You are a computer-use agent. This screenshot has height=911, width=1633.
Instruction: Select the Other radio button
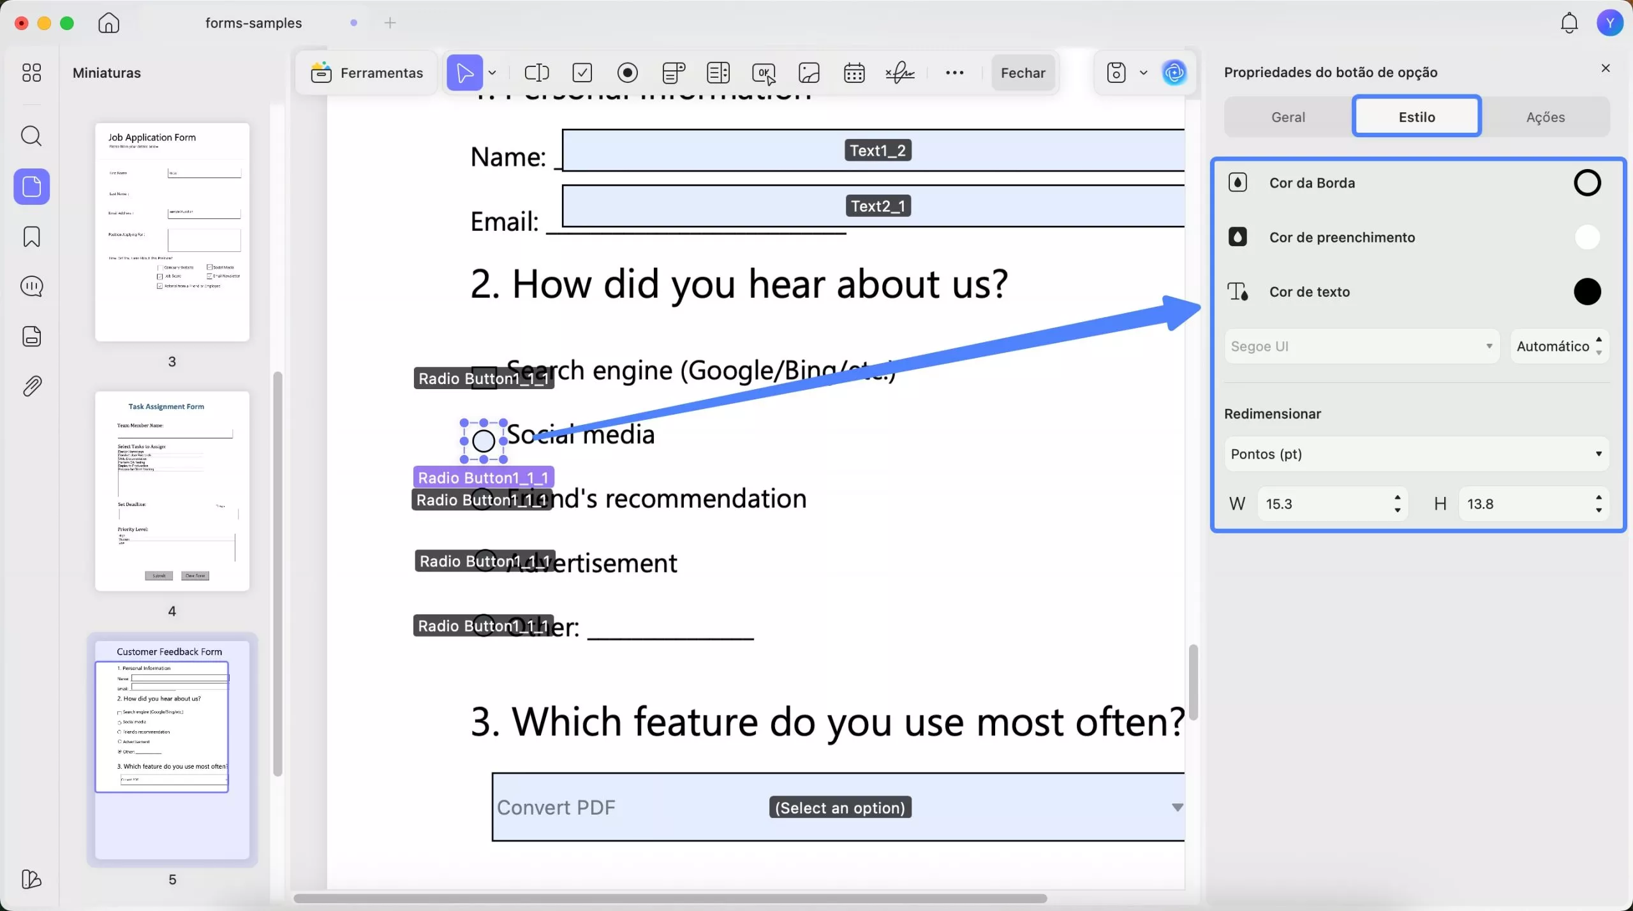484,625
